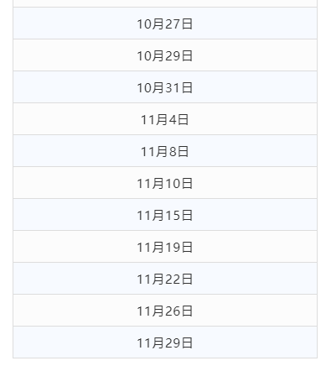Pick the final date at the table bottom
The height and width of the screenshot is (366, 326).
point(165,342)
